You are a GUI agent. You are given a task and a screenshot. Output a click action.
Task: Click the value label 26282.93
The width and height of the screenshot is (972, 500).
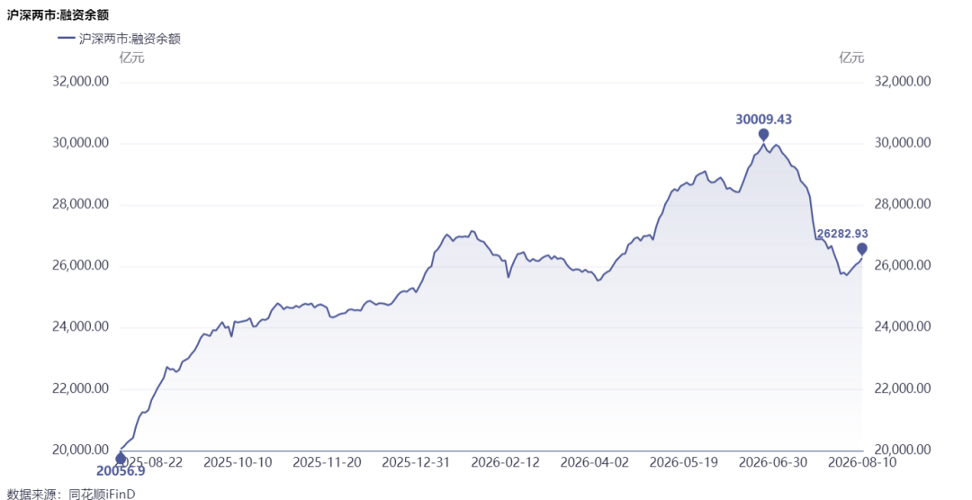841,234
